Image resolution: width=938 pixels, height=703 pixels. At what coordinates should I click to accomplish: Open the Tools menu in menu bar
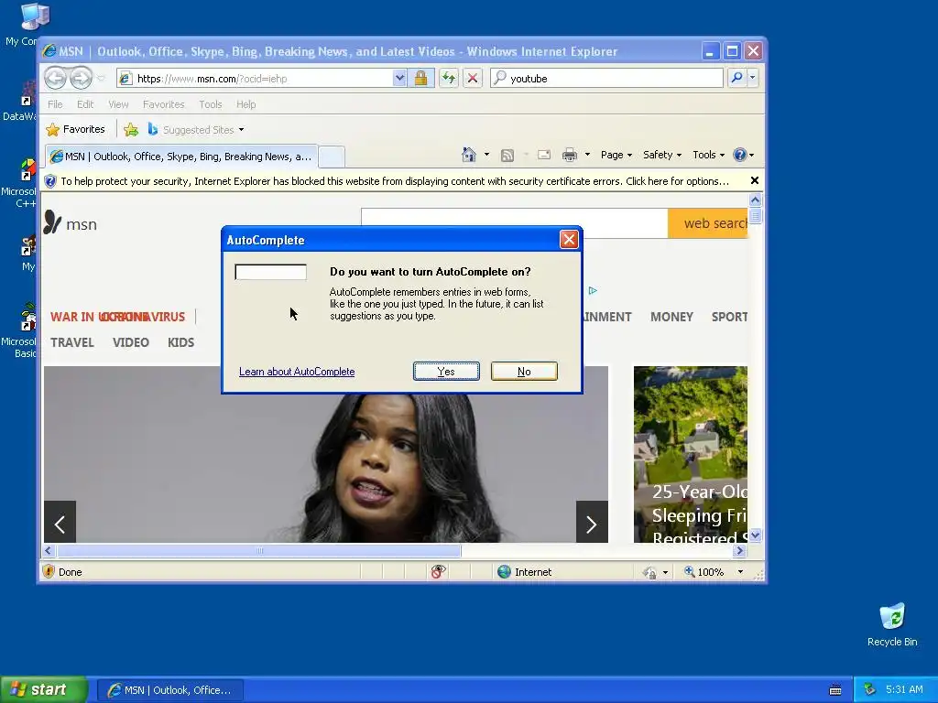tap(211, 104)
